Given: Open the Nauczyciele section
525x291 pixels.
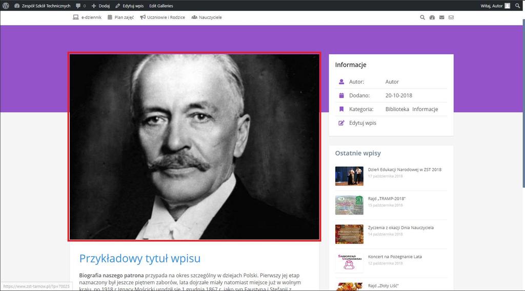Looking at the screenshot, I should click(210, 17).
